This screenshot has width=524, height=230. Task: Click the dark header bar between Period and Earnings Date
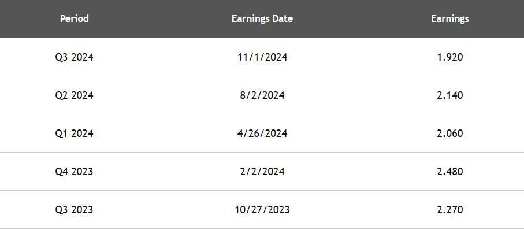[161, 18]
